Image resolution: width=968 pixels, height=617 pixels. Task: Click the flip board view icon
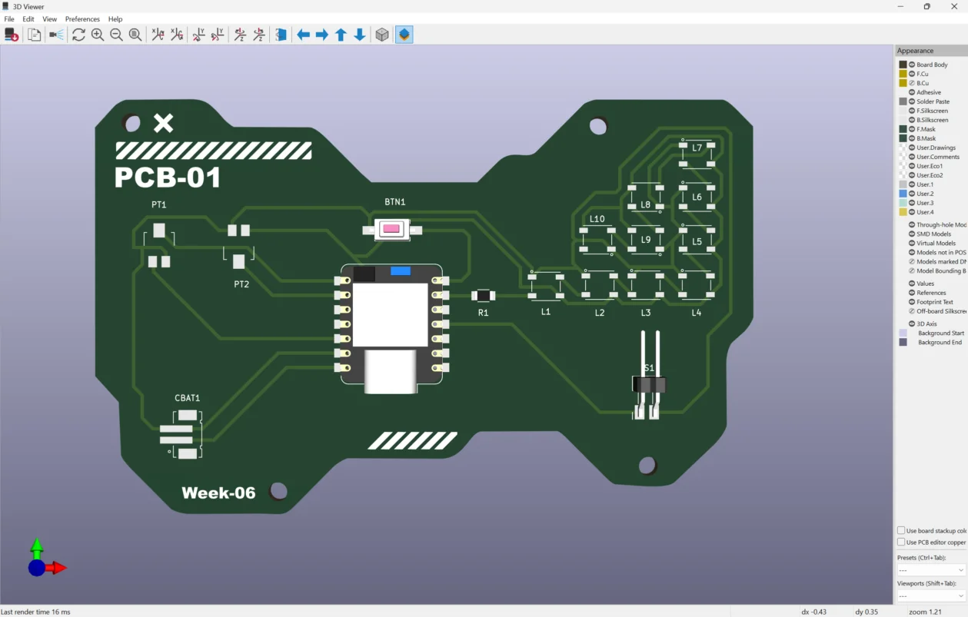(281, 35)
